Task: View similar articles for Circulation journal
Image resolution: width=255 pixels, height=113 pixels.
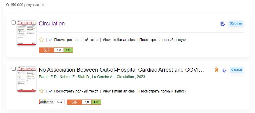Action: [119, 40]
